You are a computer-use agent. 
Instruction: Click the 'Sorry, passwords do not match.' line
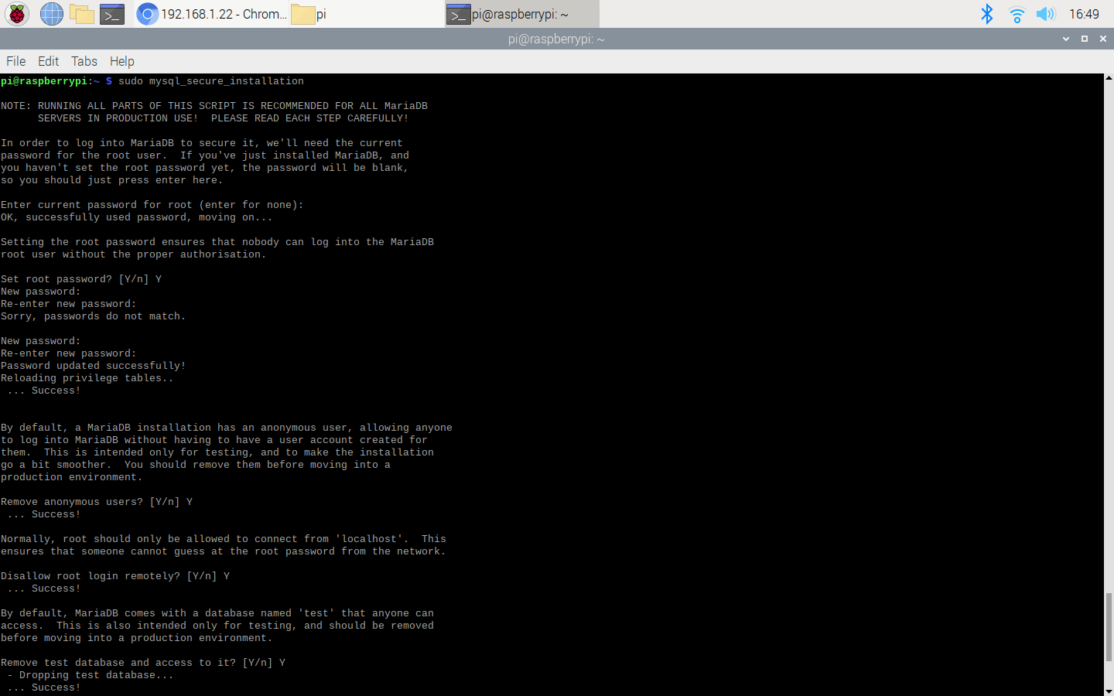(x=94, y=316)
